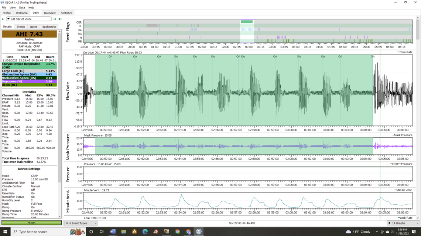Viewport: 421px width, 236px height.
Task: Switch to the Statistics tab
Action: point(66,13)
